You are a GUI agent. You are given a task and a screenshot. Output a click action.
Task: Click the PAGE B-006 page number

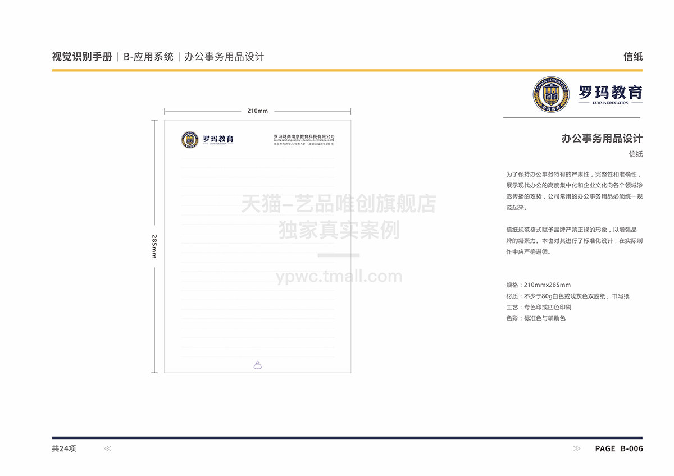(619, 448)
